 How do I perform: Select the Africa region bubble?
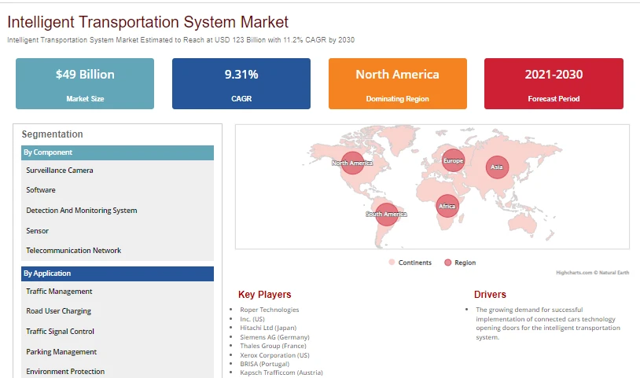pyautogui.click(x=447, y=206)
